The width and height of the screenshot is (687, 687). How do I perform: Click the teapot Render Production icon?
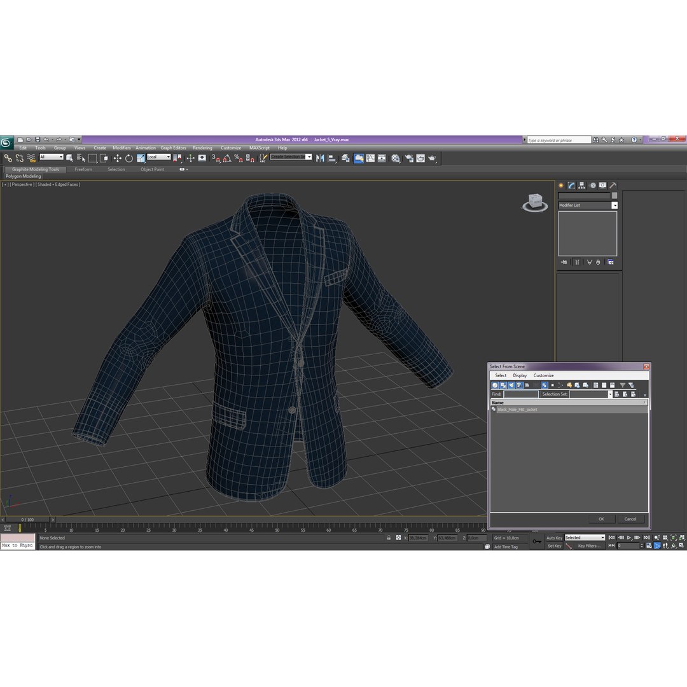click(433, 158)
